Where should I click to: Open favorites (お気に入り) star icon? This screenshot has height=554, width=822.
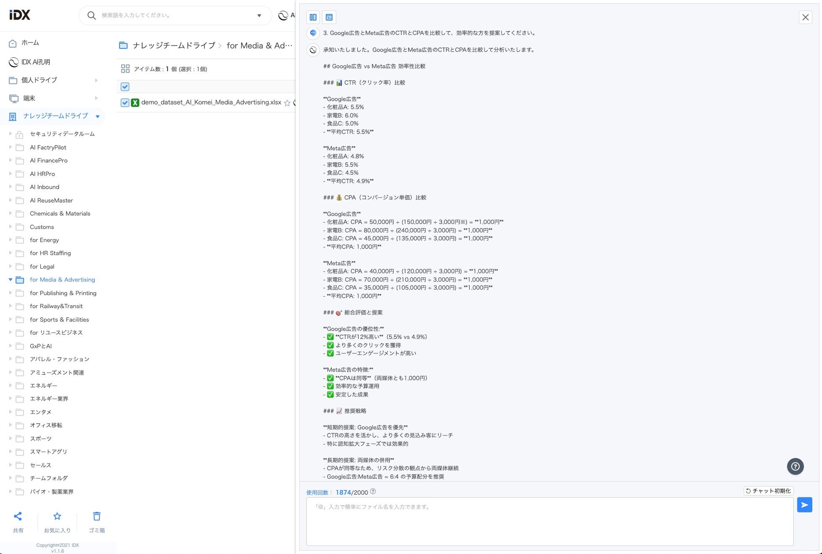(57, 516)
